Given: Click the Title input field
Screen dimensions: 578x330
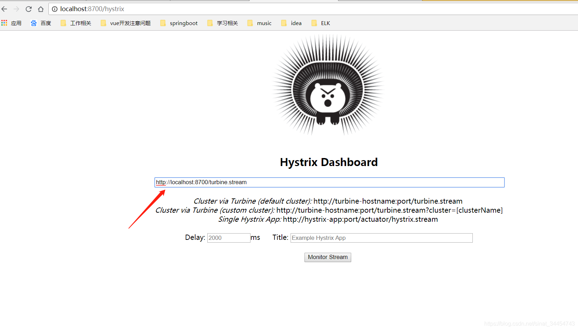Looking at the screenshot, I should click(382, 238).
